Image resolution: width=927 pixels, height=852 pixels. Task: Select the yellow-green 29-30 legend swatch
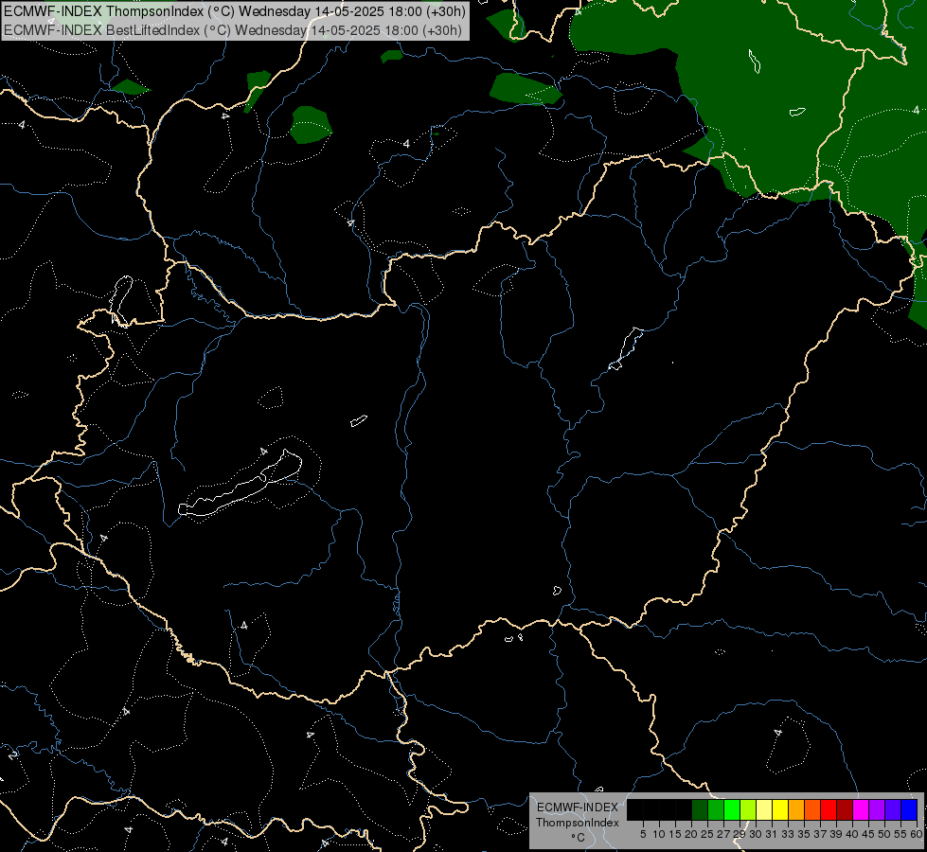748,809
